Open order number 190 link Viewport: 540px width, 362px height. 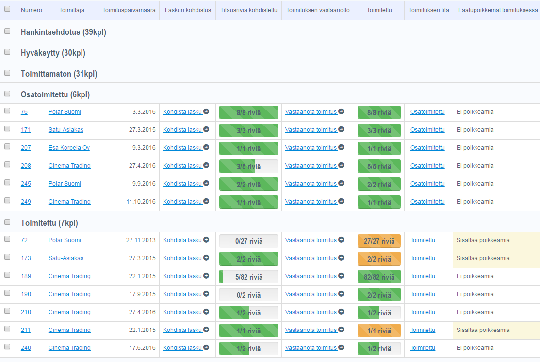[26, 294]
